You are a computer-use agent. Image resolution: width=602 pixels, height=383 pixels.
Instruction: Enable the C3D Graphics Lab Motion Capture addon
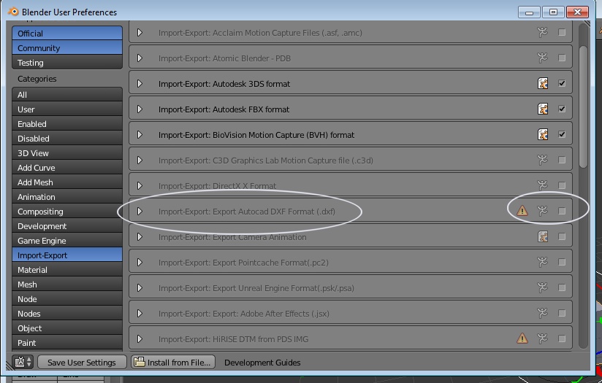click(x=562, y=160)
